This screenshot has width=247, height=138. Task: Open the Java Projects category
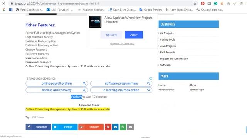pyautogui.click(x=167, y=46)
